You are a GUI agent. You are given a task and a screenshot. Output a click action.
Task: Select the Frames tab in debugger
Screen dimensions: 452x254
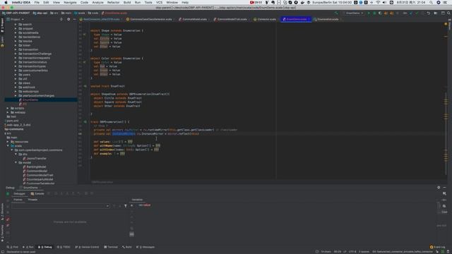point(18,200)
